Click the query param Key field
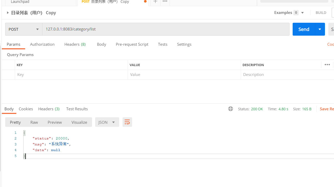The width and height of the screenshot is (334, 187). click(x=71, y=75)
